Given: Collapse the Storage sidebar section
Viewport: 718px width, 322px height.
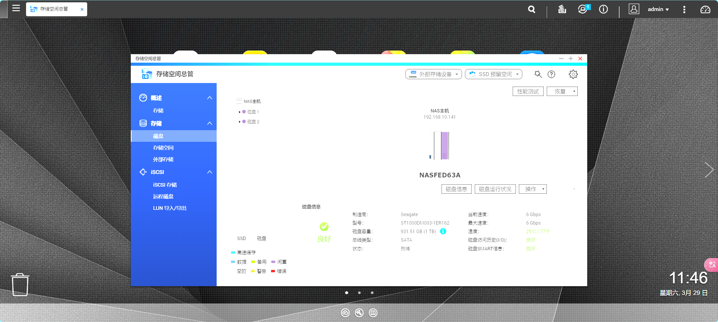Looking at the screenshot, I should pyautogui.click(x=210, y=123).
